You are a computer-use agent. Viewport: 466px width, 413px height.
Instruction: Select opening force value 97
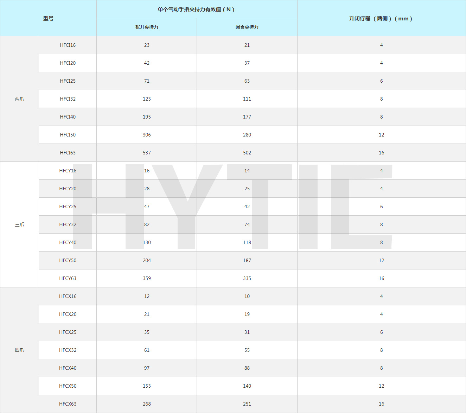pos(147,368)
